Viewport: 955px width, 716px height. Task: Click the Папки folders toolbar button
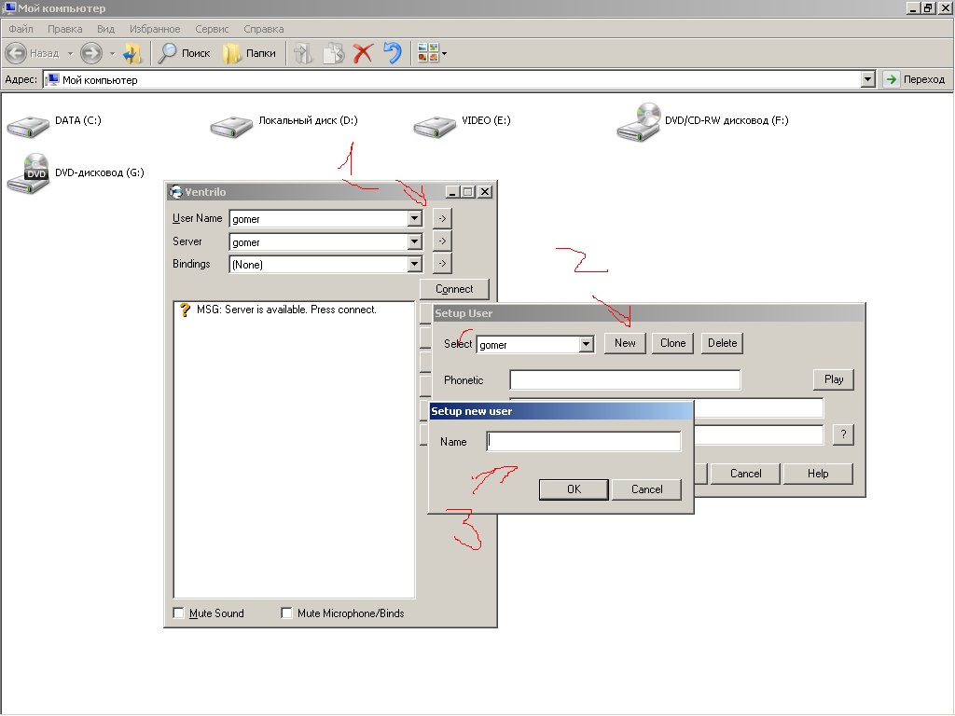pyautogui.click(x=249, y=53)
